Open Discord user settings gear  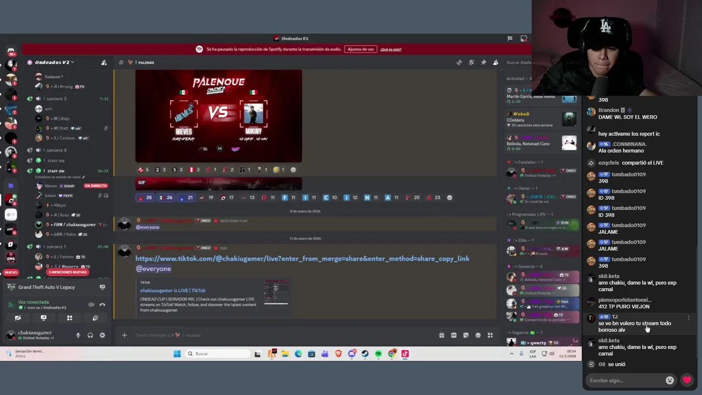[x=102, y=335]
